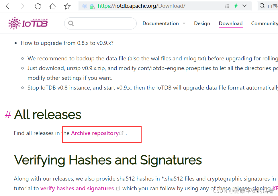Open the browser home page icon
The height and width of the screenshot is (196, 278).
click(53, 6)
